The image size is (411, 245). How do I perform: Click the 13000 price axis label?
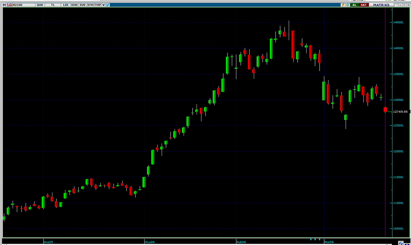tap(398, 100)
